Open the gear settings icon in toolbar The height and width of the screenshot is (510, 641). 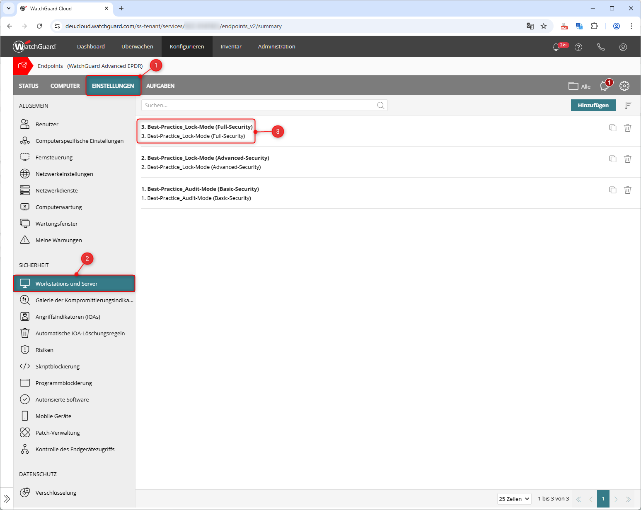point(624,86)
